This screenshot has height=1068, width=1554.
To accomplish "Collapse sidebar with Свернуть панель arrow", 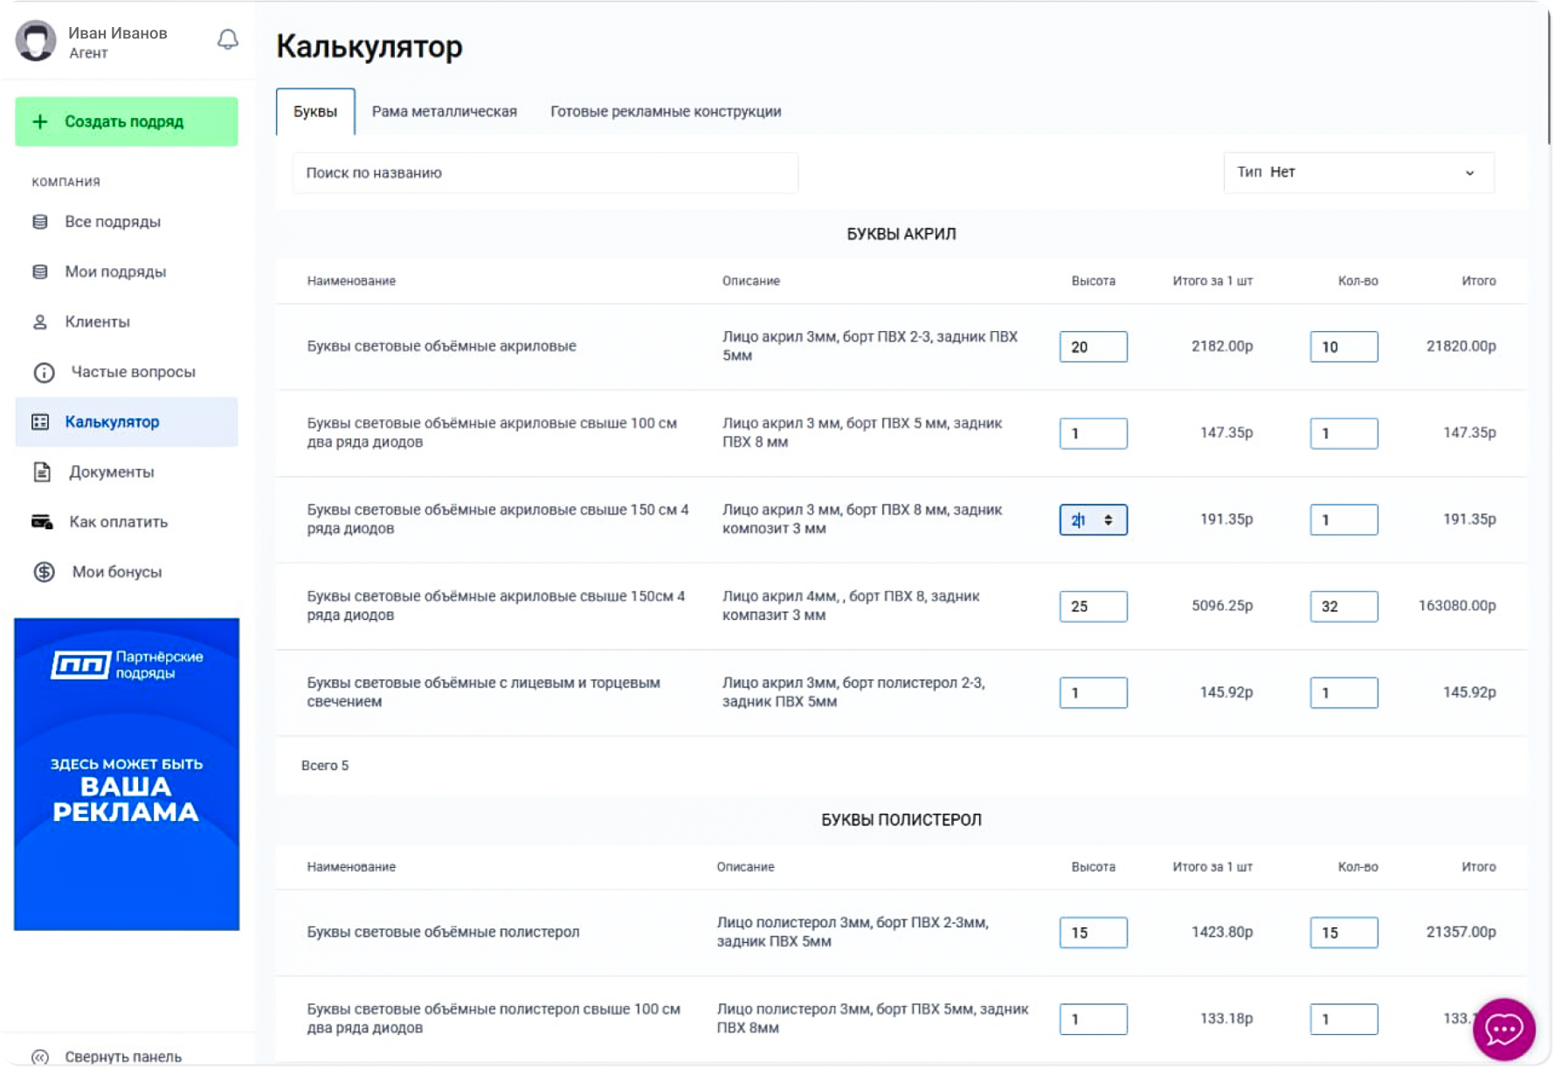I will coord(40,1057).
